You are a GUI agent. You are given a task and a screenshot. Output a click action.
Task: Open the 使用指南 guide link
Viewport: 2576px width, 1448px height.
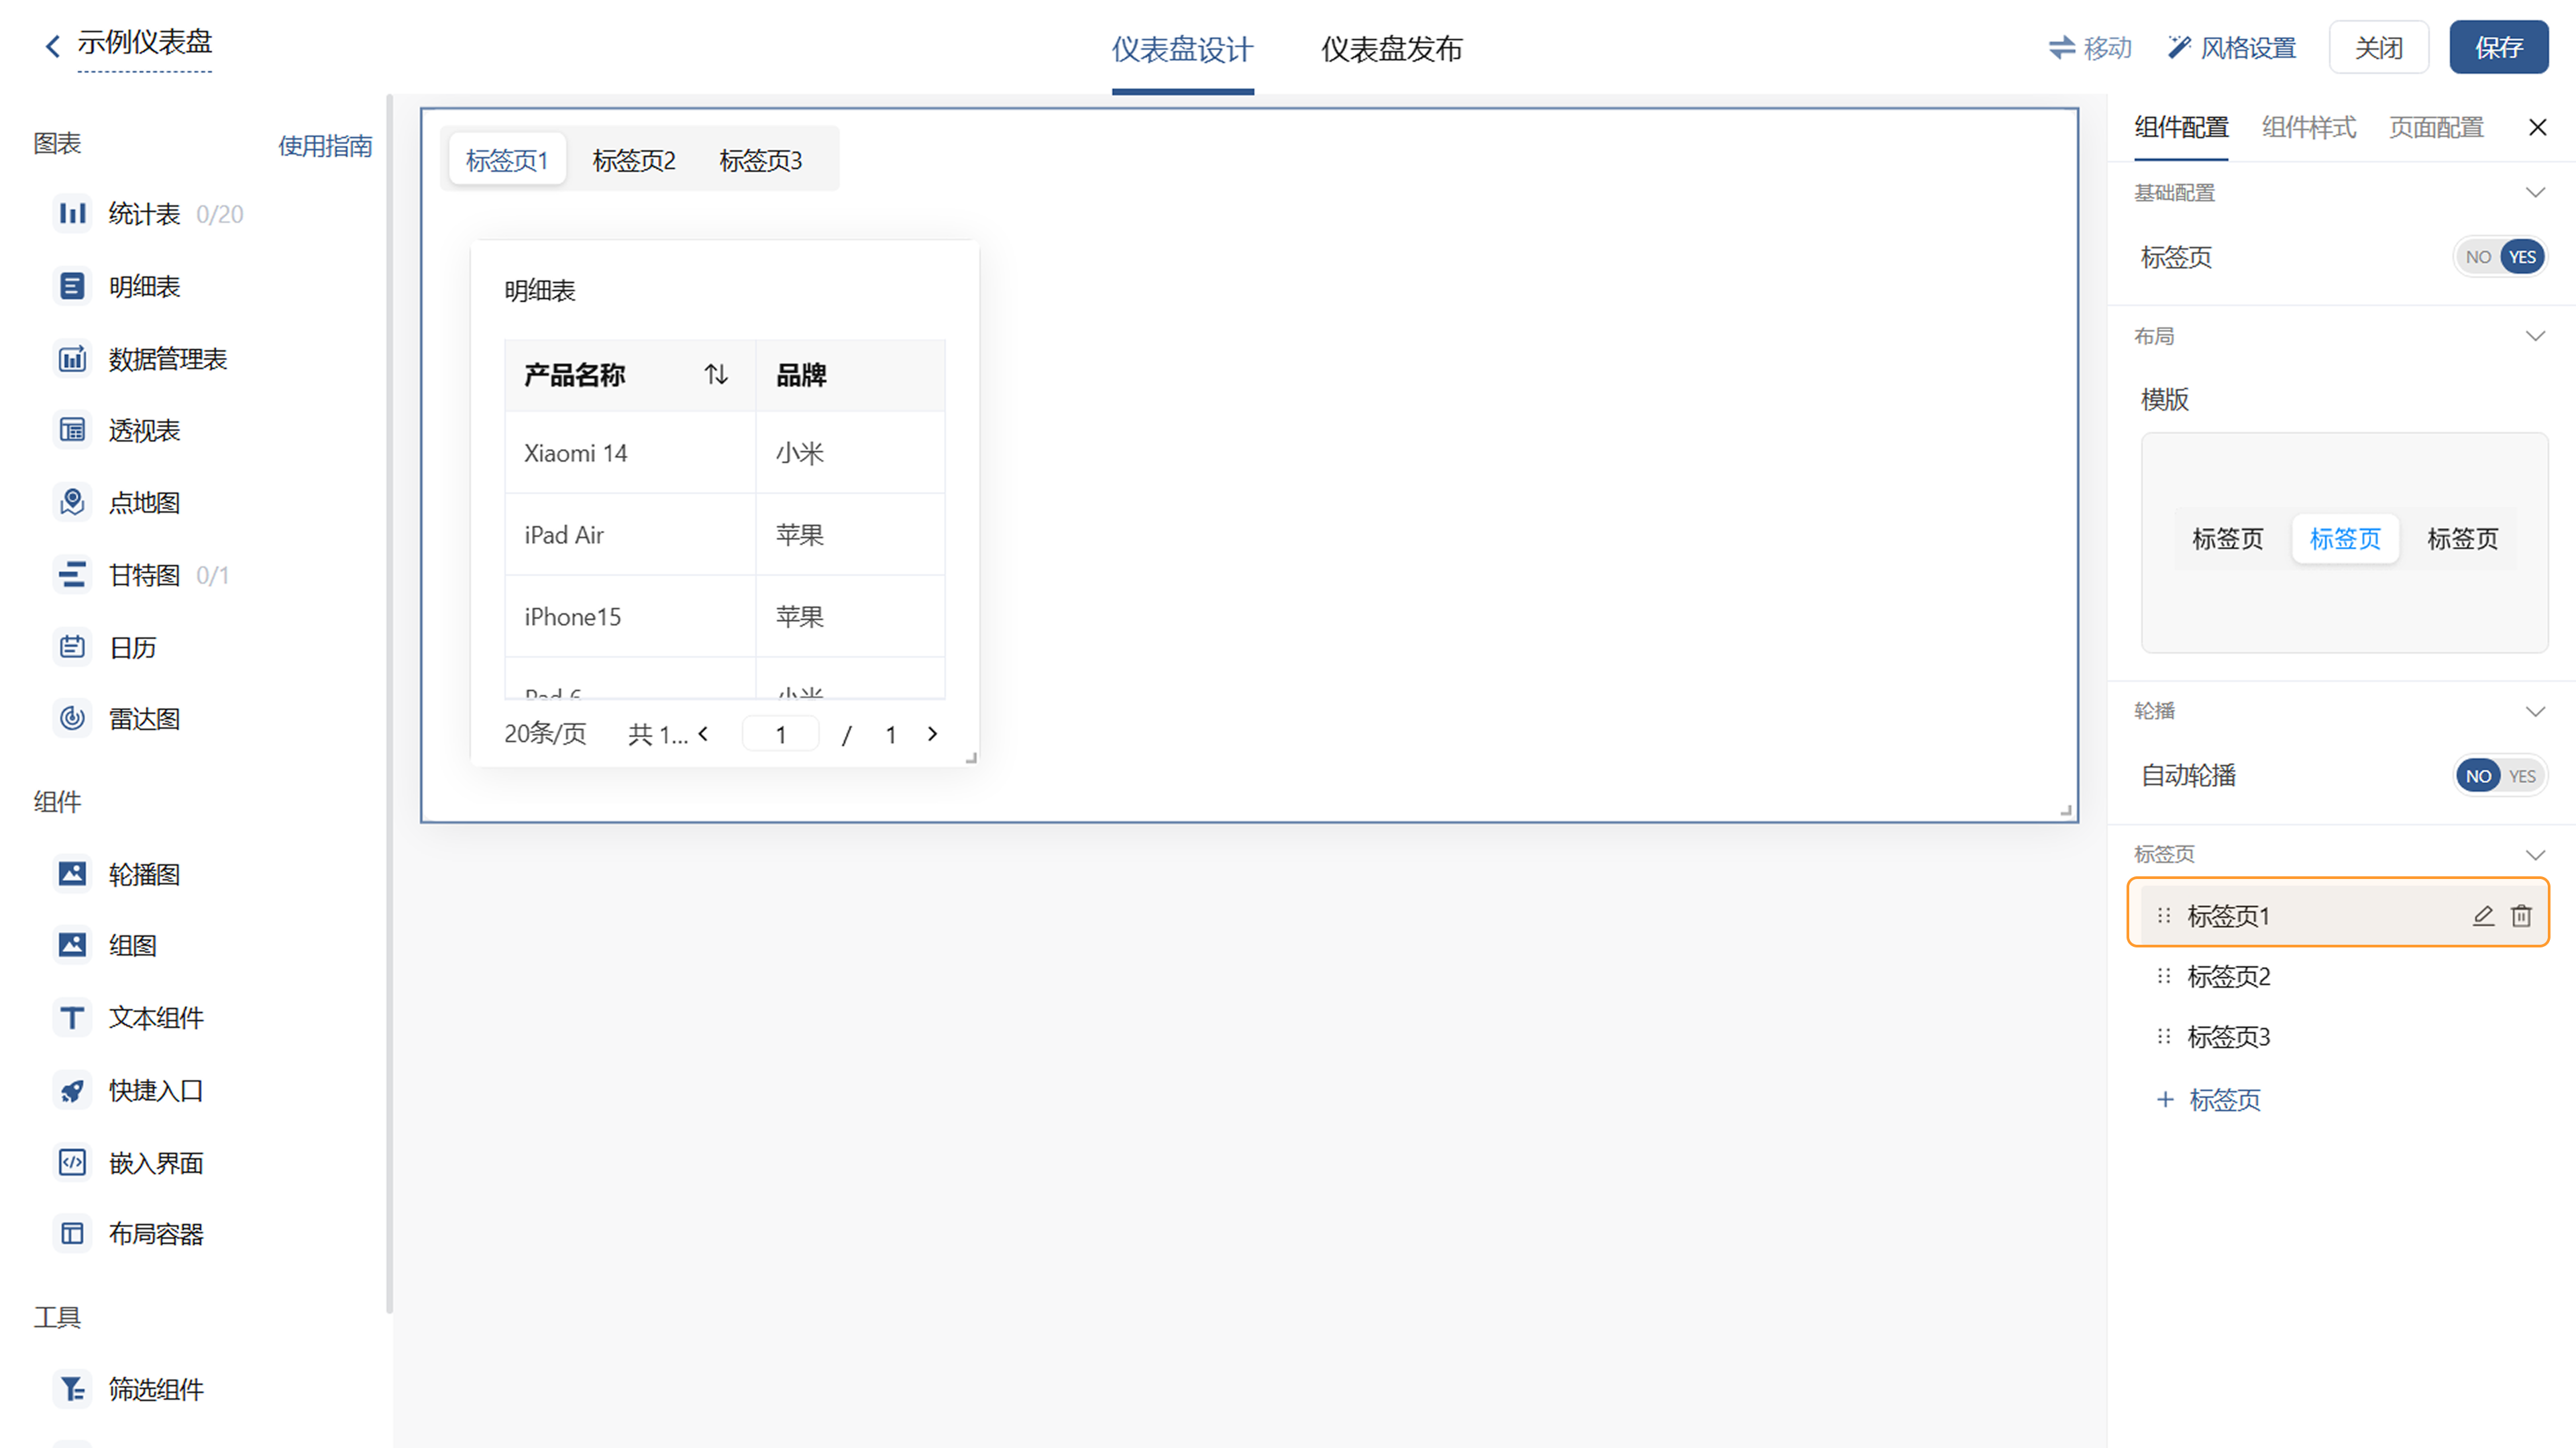pos(325,146)
